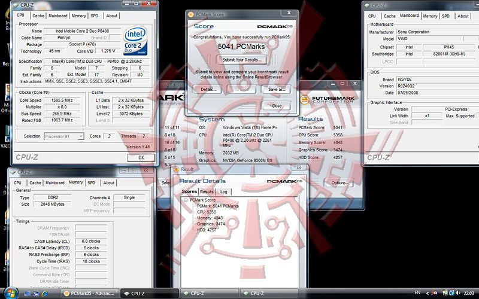Click the taskbar clock showing 22:03
The image size is (479, 299).
click(x=469, y=293)
